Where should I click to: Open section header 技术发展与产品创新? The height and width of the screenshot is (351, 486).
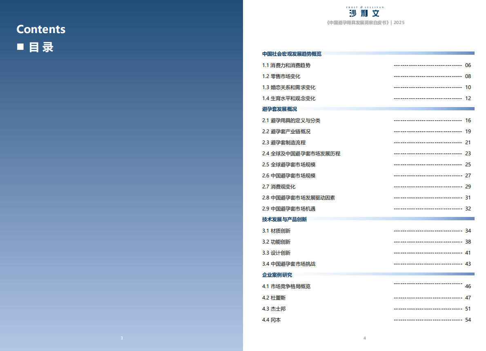(x=284, y=219)
